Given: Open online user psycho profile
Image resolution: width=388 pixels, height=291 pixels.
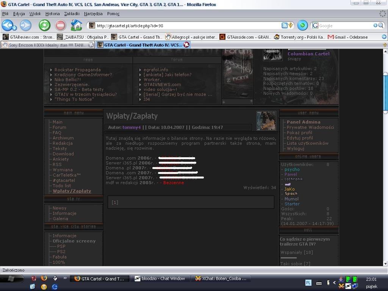Looking at the screenshot, I should click(292, 169).
